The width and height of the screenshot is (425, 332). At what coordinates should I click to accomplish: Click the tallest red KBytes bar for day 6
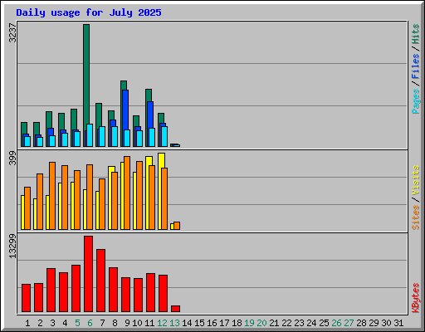coord(88,274)
